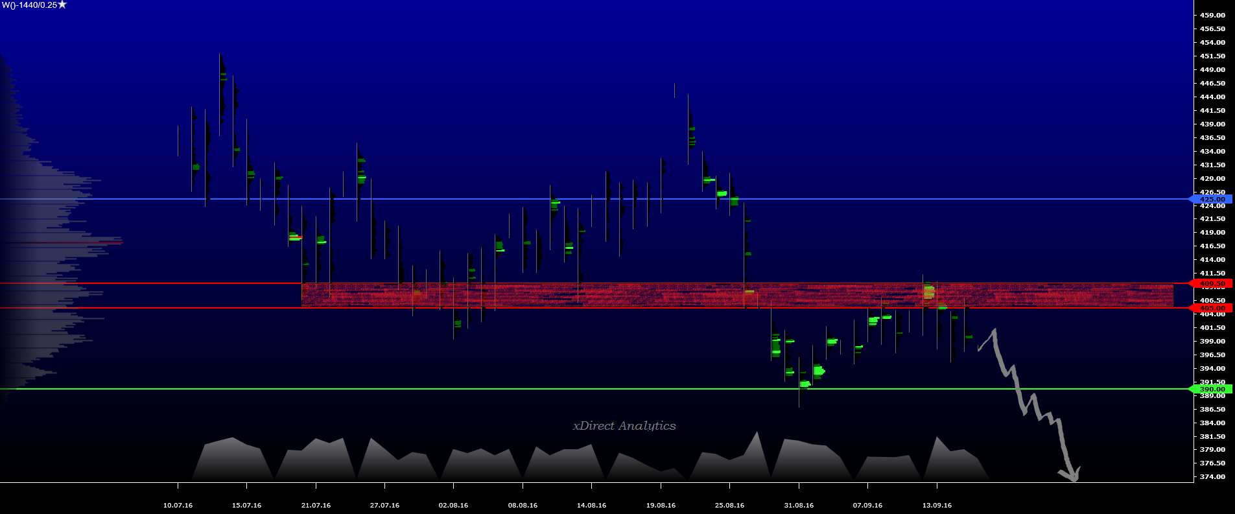Click the xDirect Analytics watermark

[x=624, y=426]
